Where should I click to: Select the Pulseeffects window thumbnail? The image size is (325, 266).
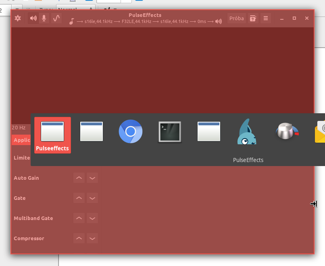pos(52,131)
